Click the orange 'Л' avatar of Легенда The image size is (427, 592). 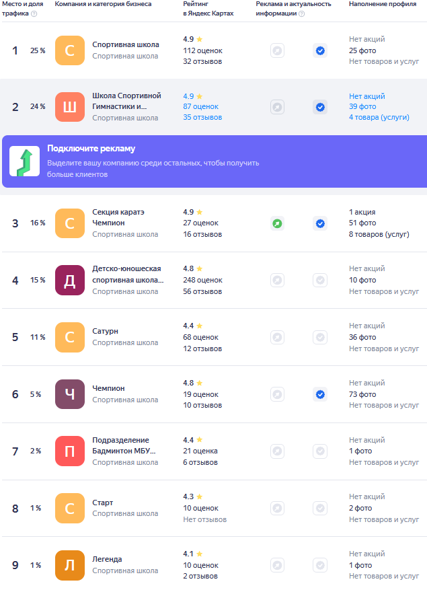[70, 565]
